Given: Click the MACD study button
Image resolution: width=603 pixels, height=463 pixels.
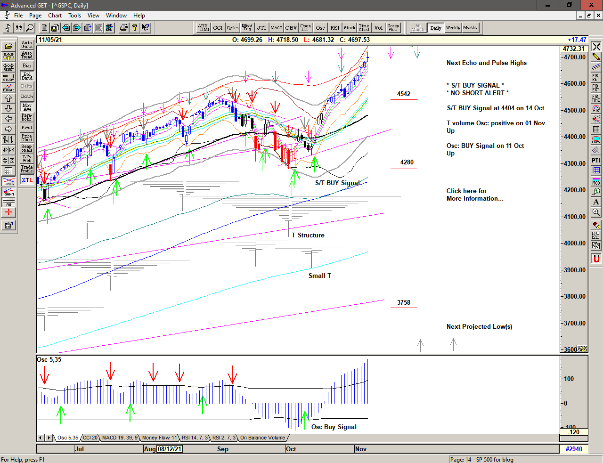Looking at the screenshot, I should pos(277,28).
